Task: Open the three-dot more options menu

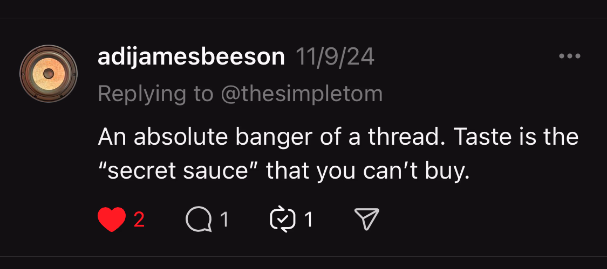Action: [569, 56]
